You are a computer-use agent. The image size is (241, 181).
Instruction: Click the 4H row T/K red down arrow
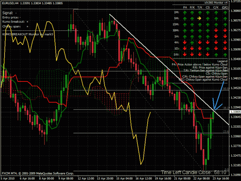(x=200, y=42)
